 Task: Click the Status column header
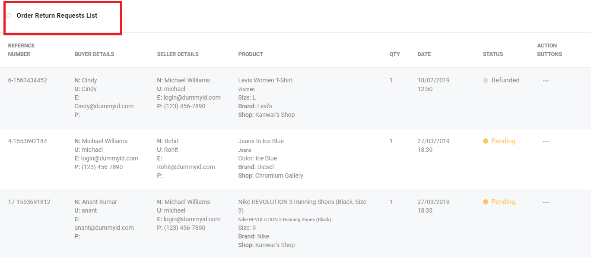point(493,54)
